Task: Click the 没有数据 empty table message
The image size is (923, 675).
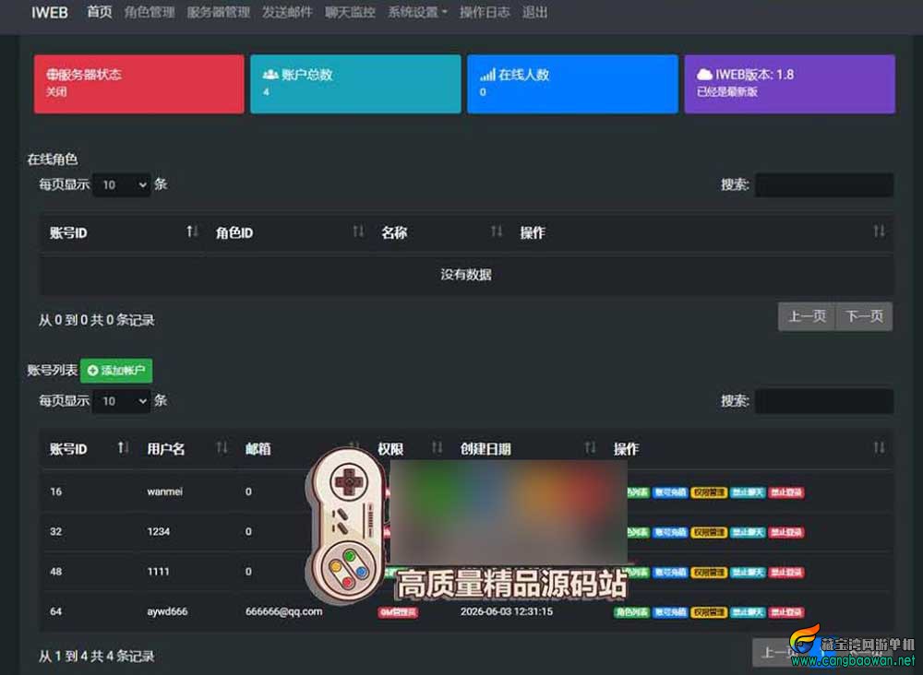Action: (x=465, y=275)
